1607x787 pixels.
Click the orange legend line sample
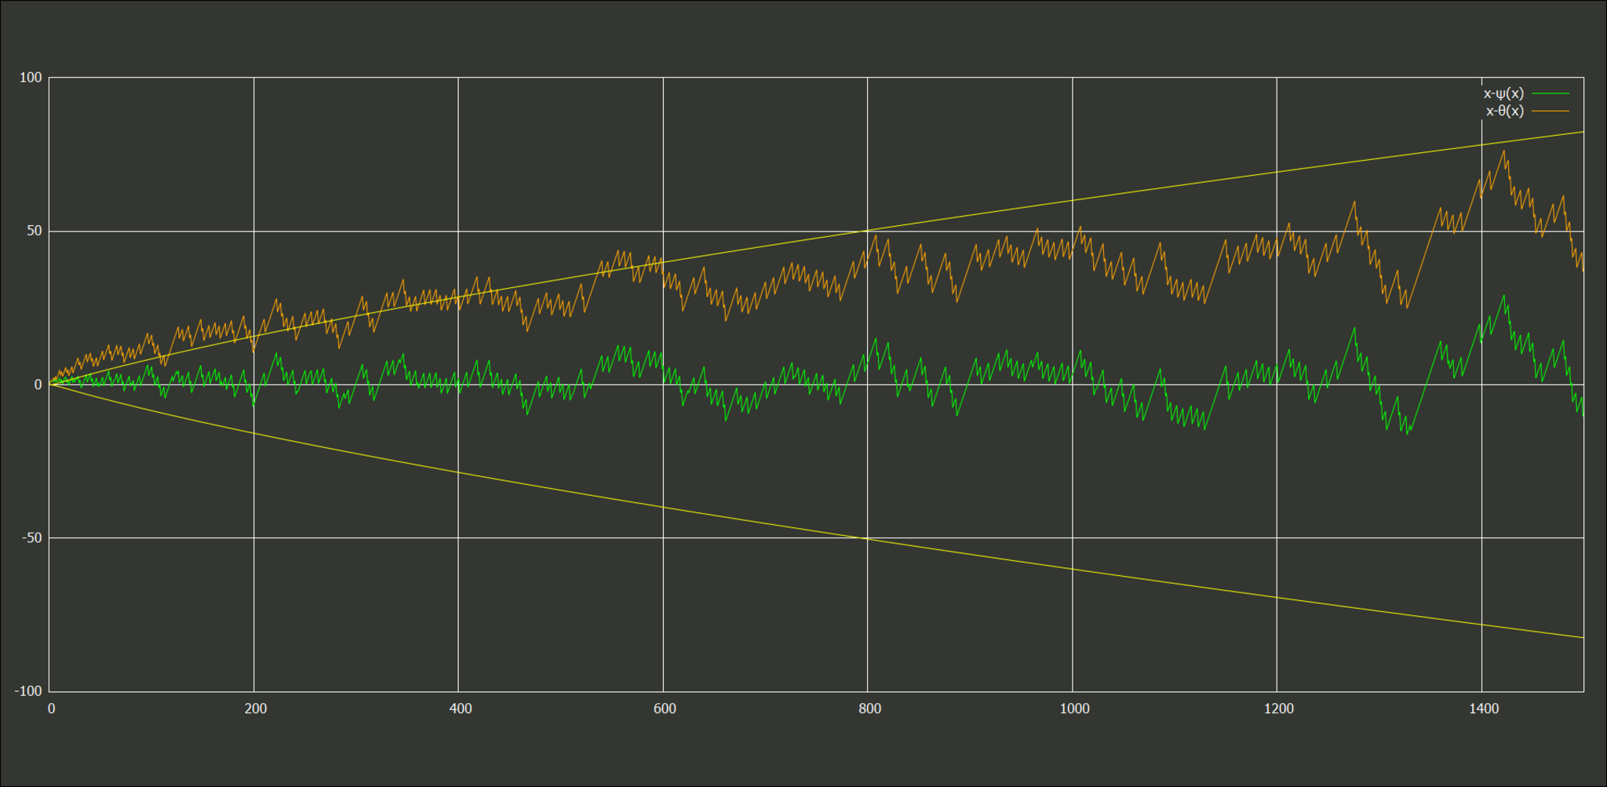1551,111
